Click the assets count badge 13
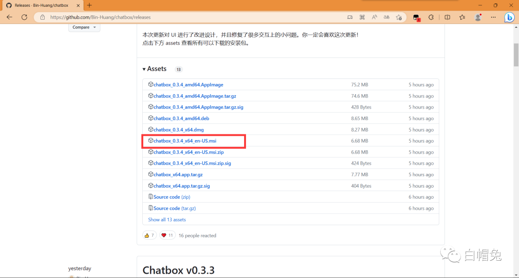The image size is (519, 278). tap(178, 70)
